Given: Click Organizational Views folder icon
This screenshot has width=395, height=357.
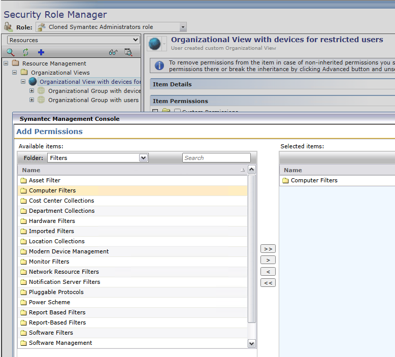Looking at the screenshot, I should [x=24, y=72].
